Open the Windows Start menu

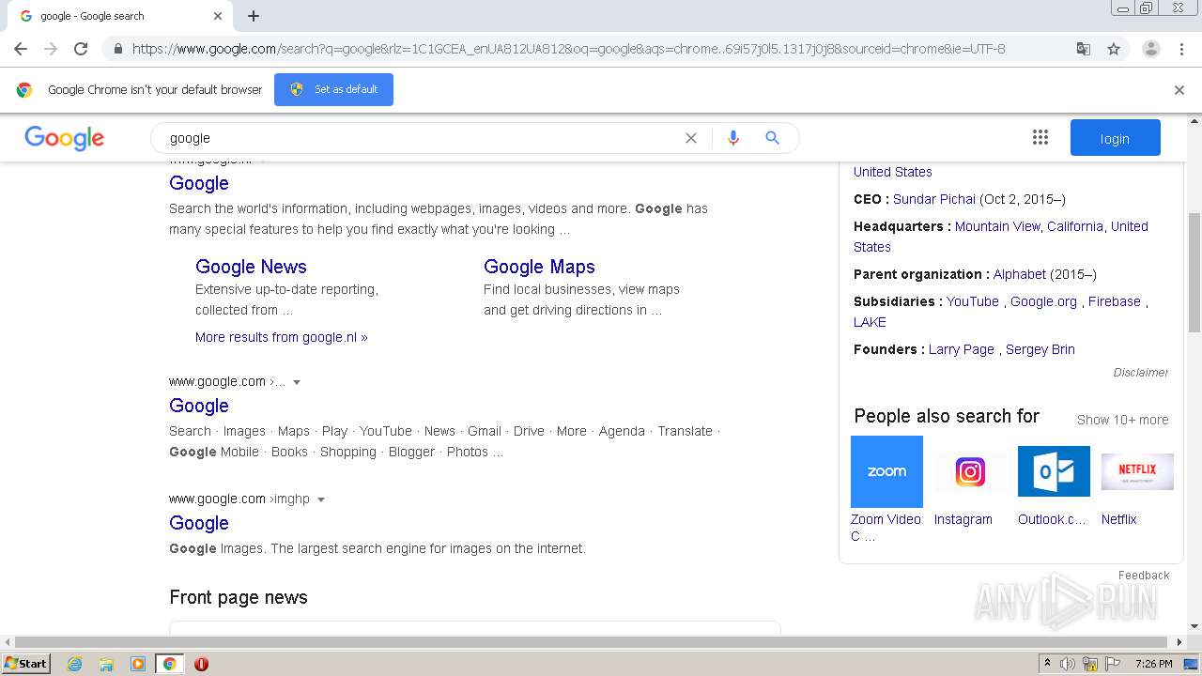click(x=26, y=664)
